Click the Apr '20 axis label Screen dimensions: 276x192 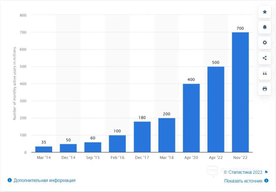pyautogui.click(x=191, y=157)
